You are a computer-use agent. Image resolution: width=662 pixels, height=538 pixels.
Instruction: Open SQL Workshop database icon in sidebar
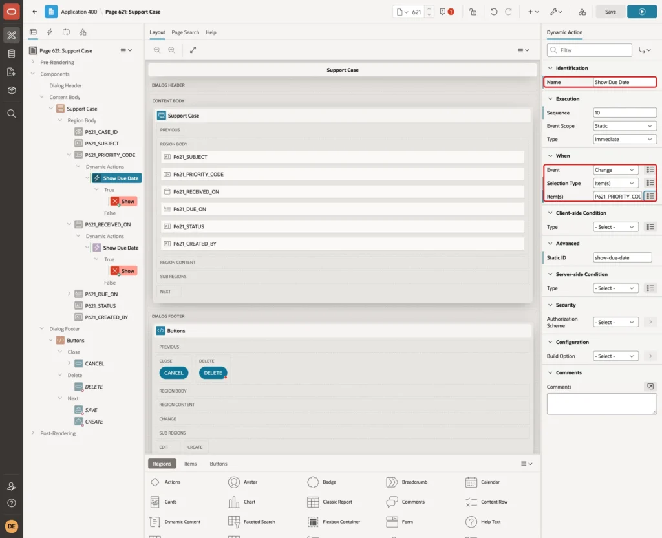pyautogui.click(x=12, y=54)
